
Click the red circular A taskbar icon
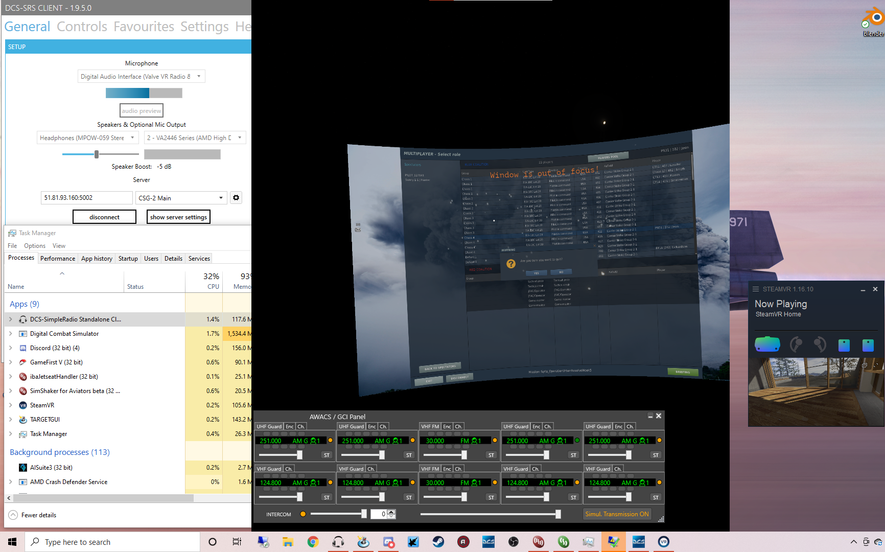tap(463, 542)
